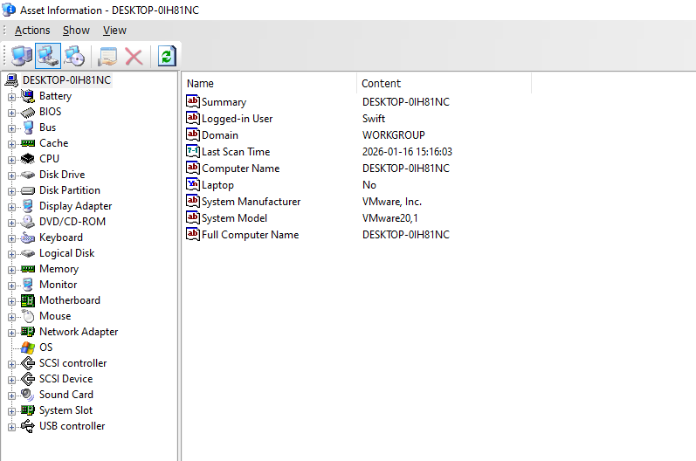Select the SCSI Device tree label
The image size is (696, 461).
(x=65, y=379)
